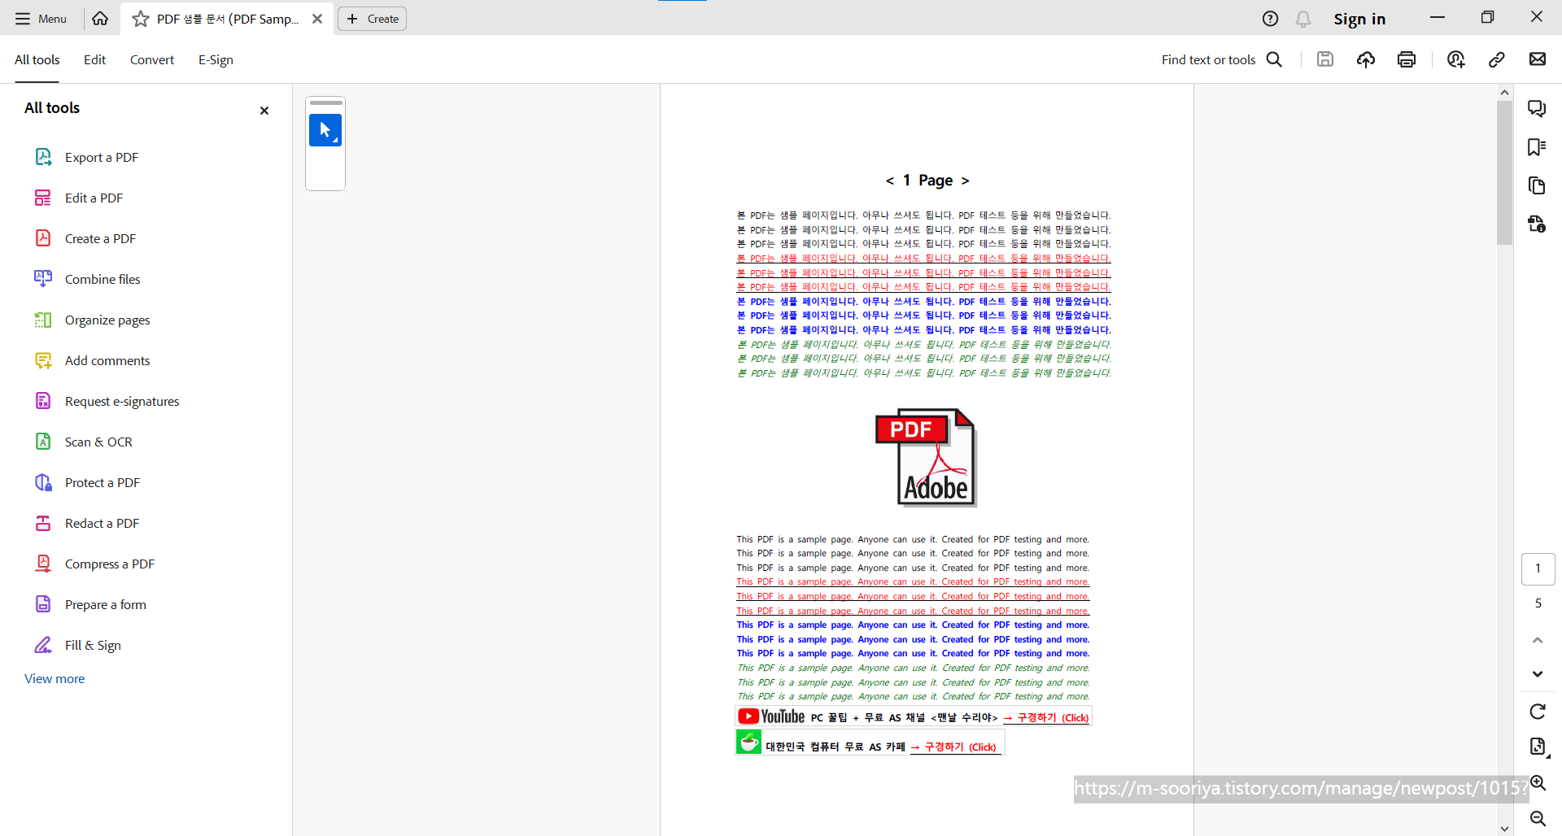Click the rotate page icon

point(1538,712)
